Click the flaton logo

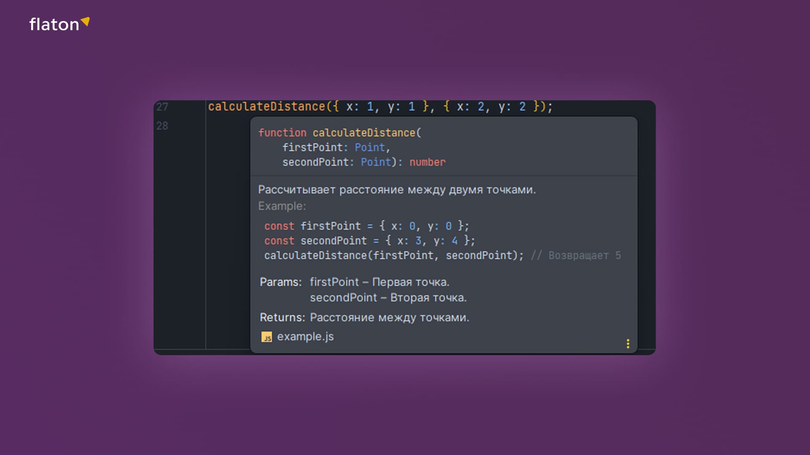(59, 24)
